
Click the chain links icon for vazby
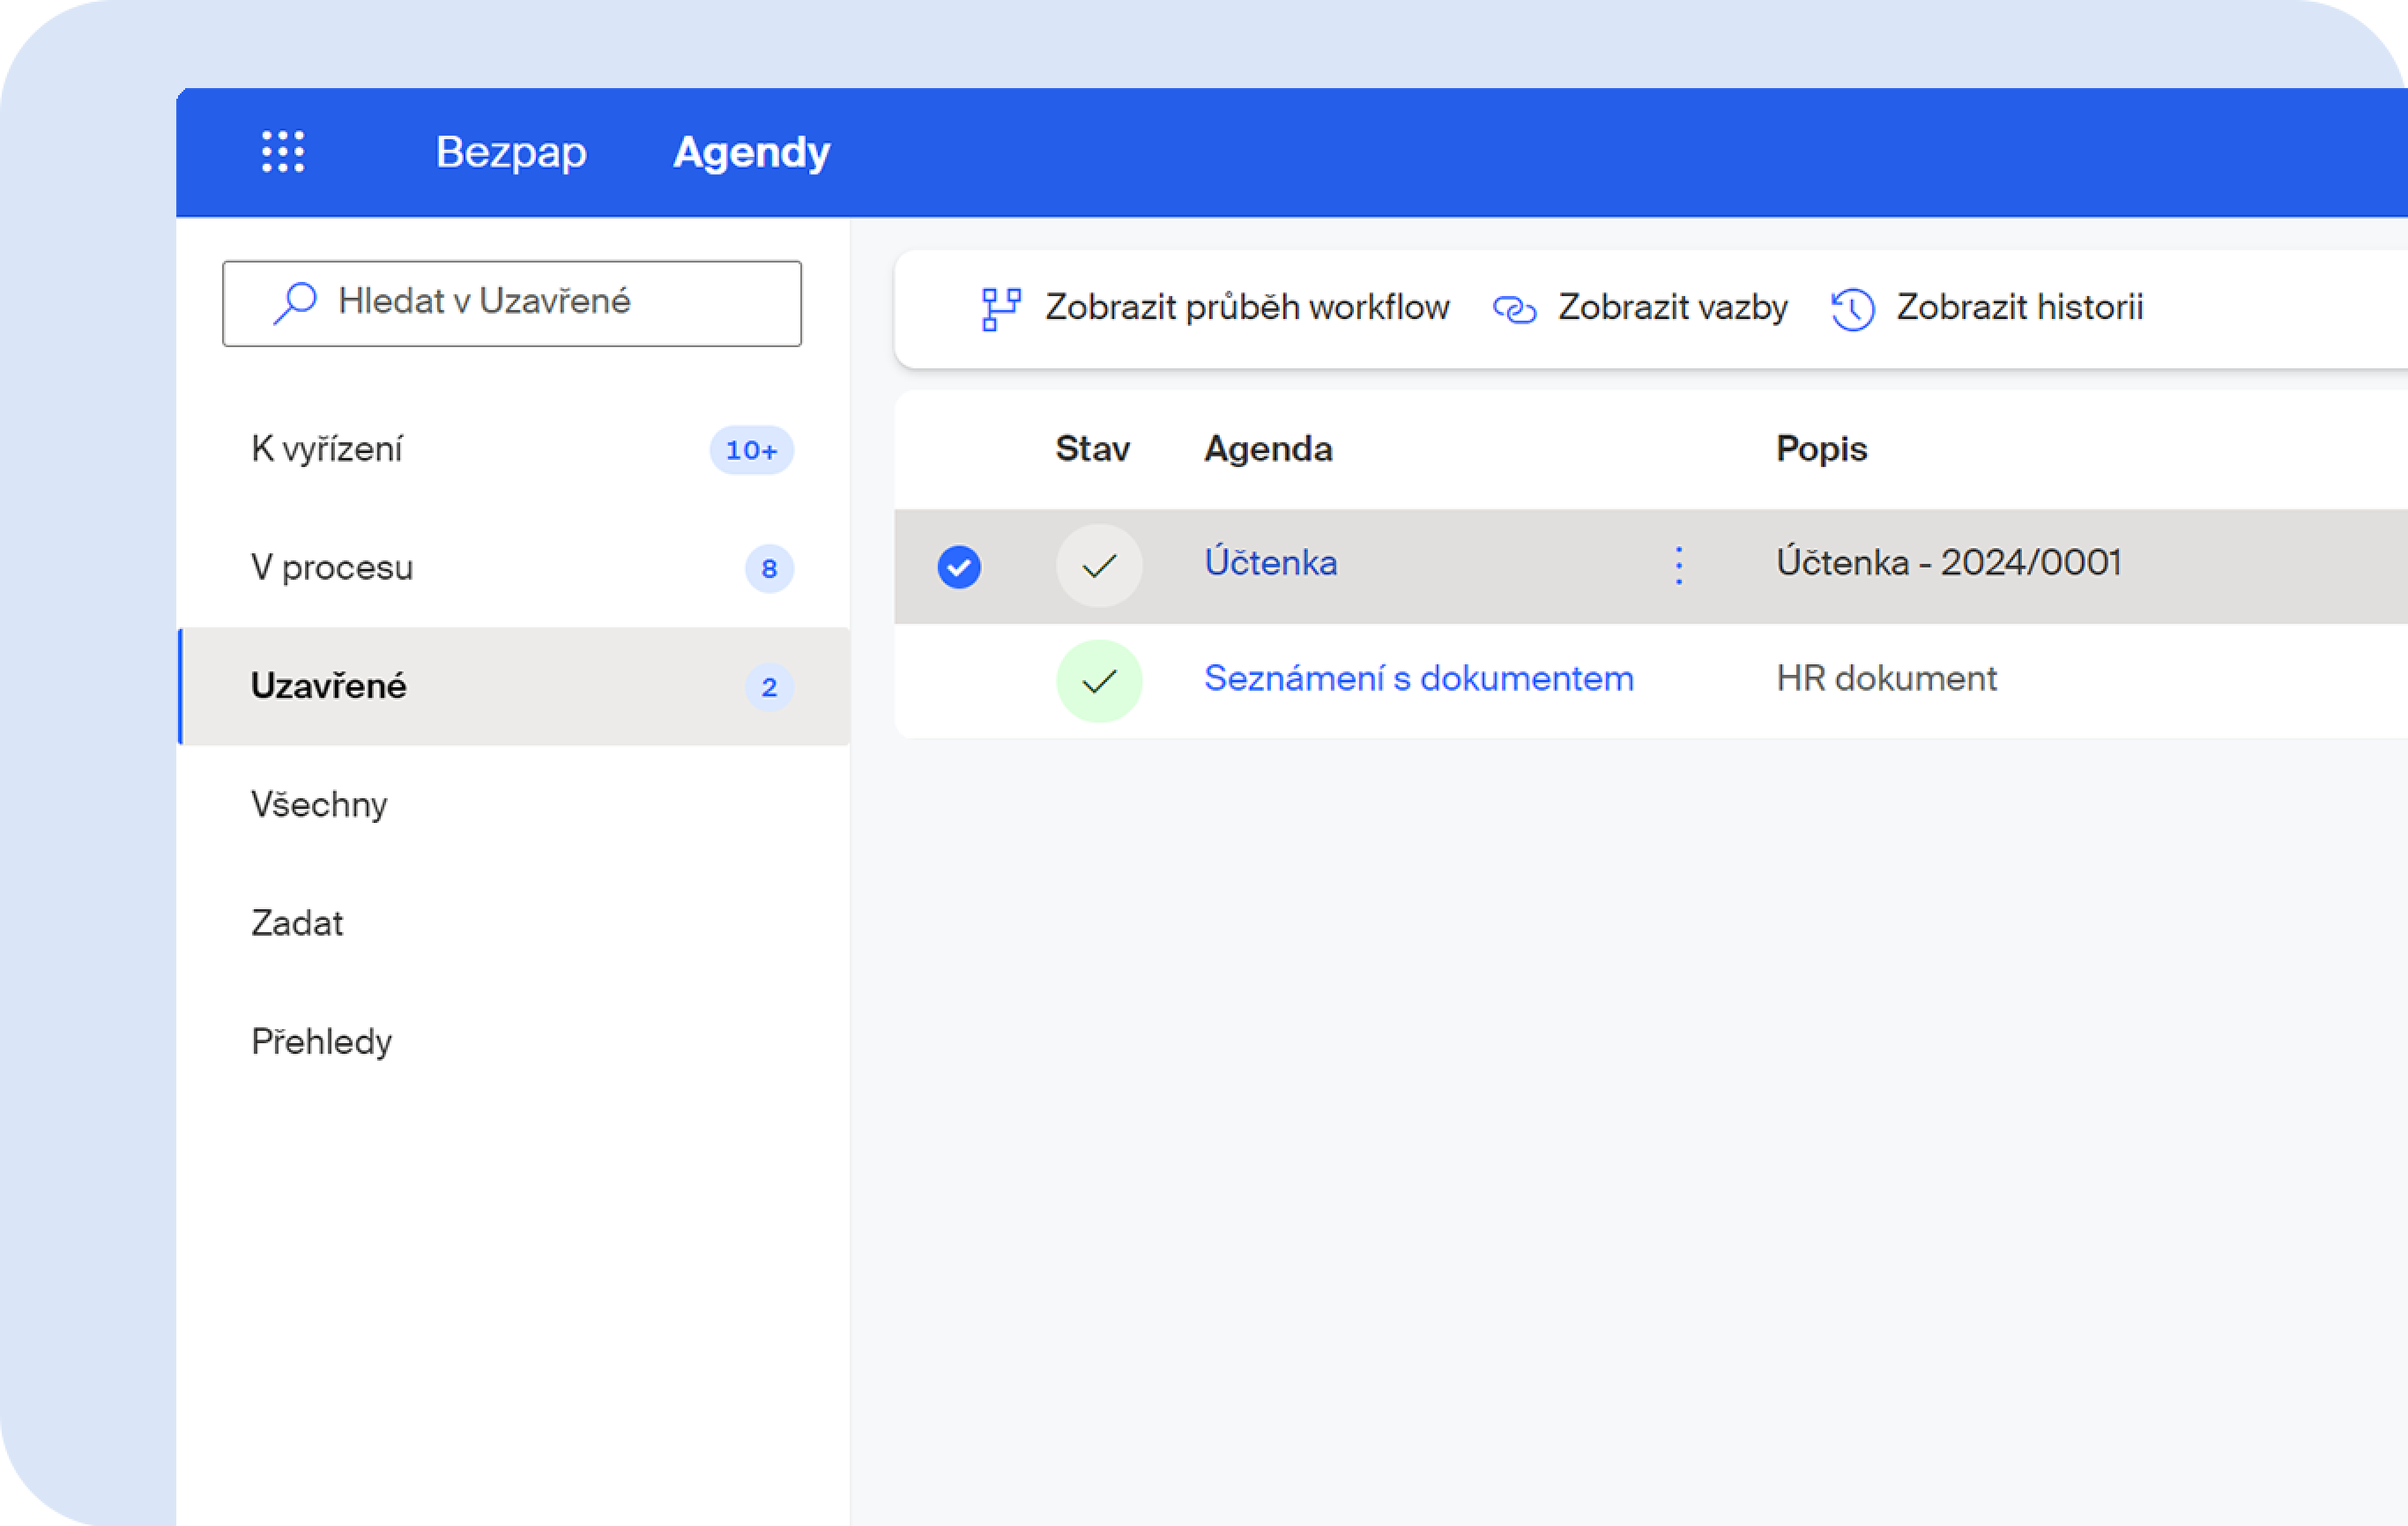pos(1514,310)
